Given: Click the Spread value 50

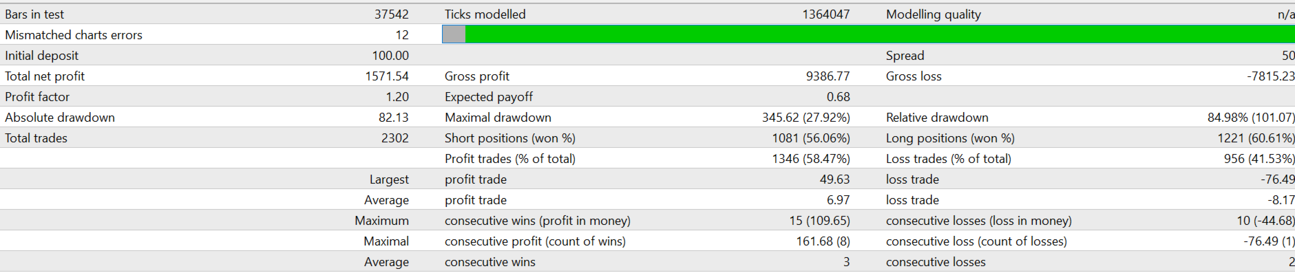Looking at the screenshot, I should 1288,56.
